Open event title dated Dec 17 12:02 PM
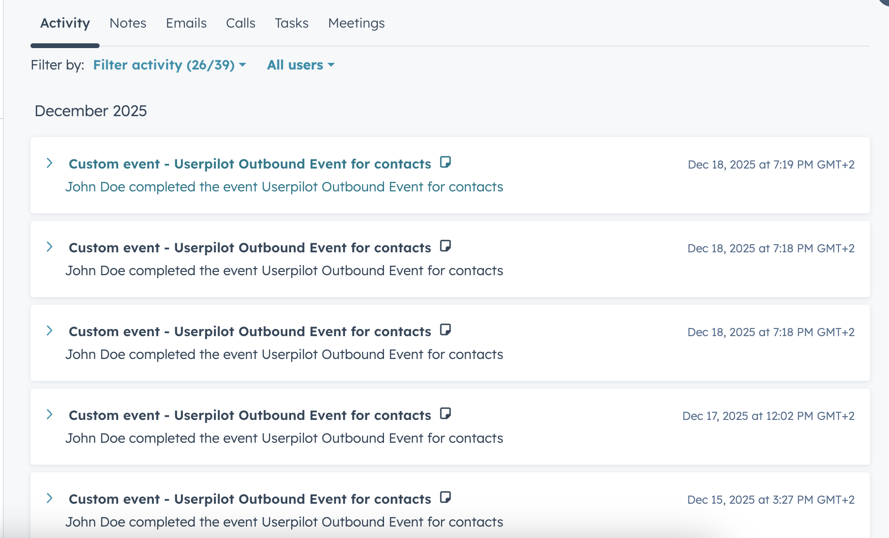This screenshot has width=889, height=538. click(250, 415)
